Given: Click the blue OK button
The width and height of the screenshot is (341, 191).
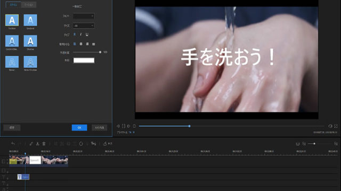Looking at the screenshot, I should click(x=79, y=127).
